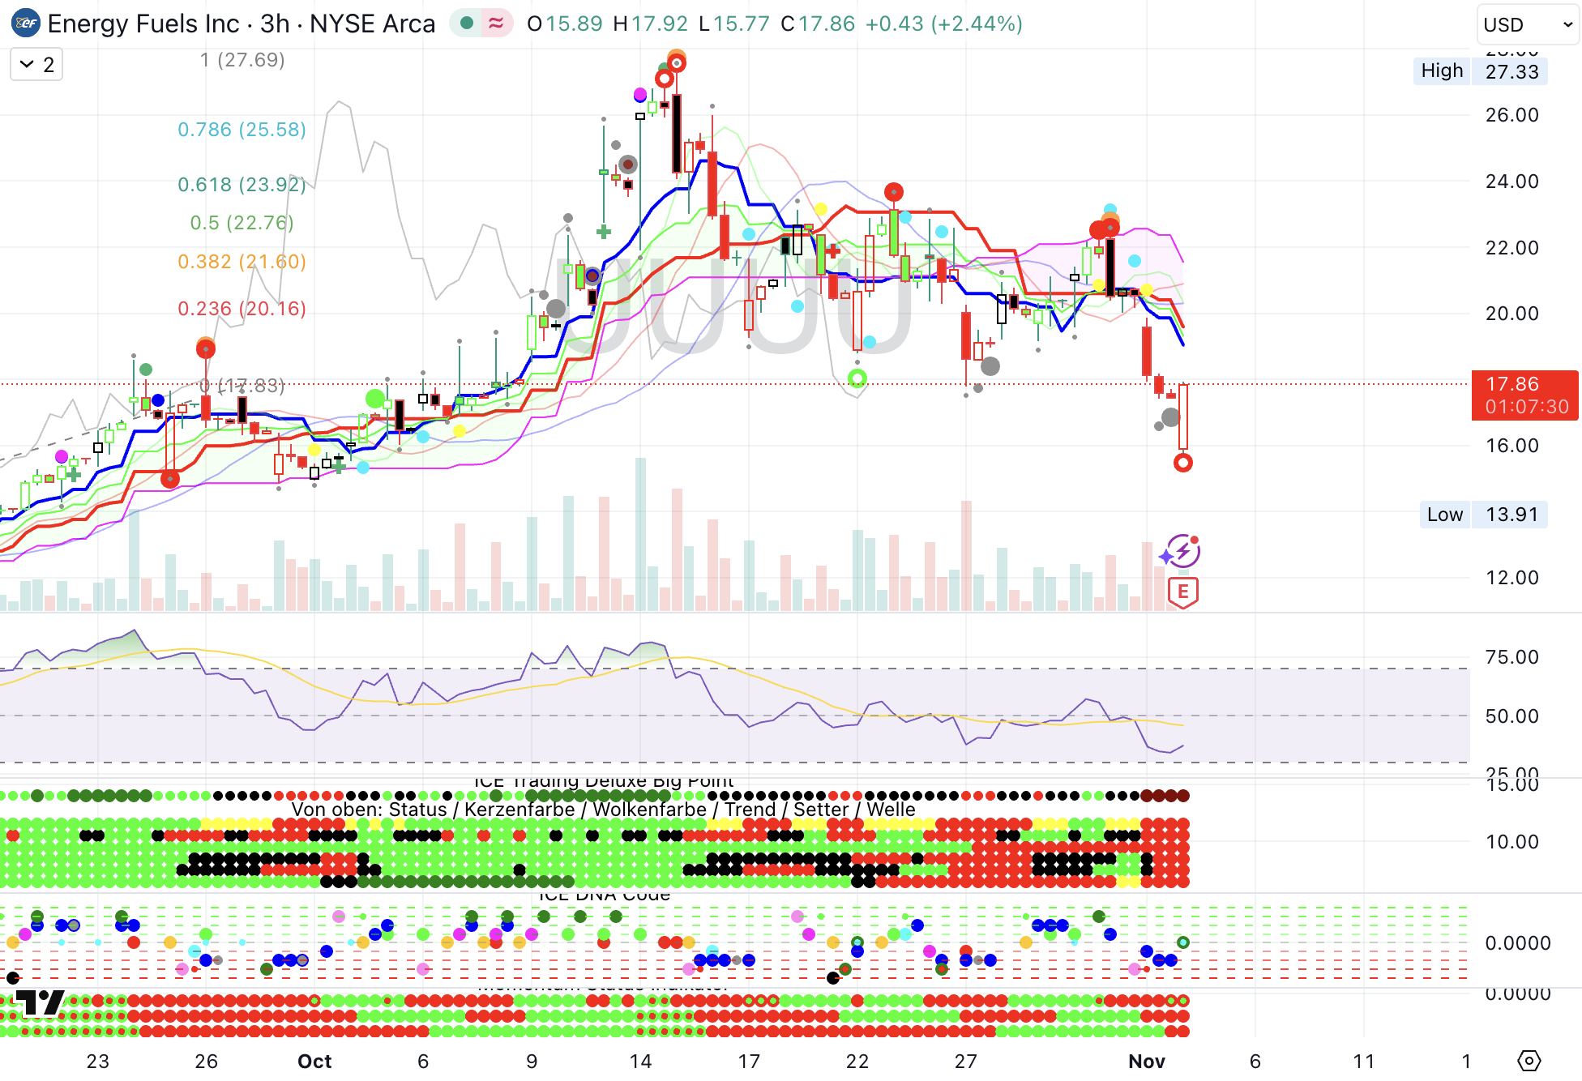Select the 0.786 (25.58) Fibonacci level label
The image size is (1582, 1081).
click(x=242, y=130)
